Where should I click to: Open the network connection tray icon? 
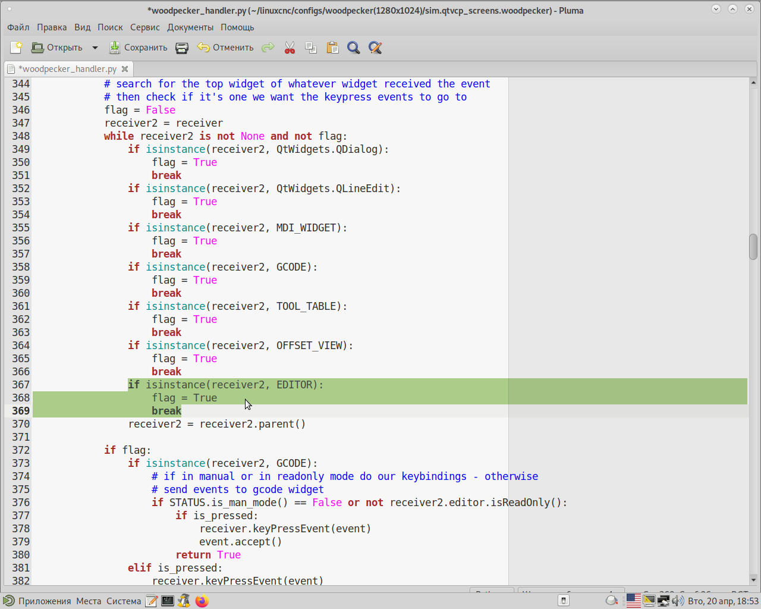pos(663,601)
